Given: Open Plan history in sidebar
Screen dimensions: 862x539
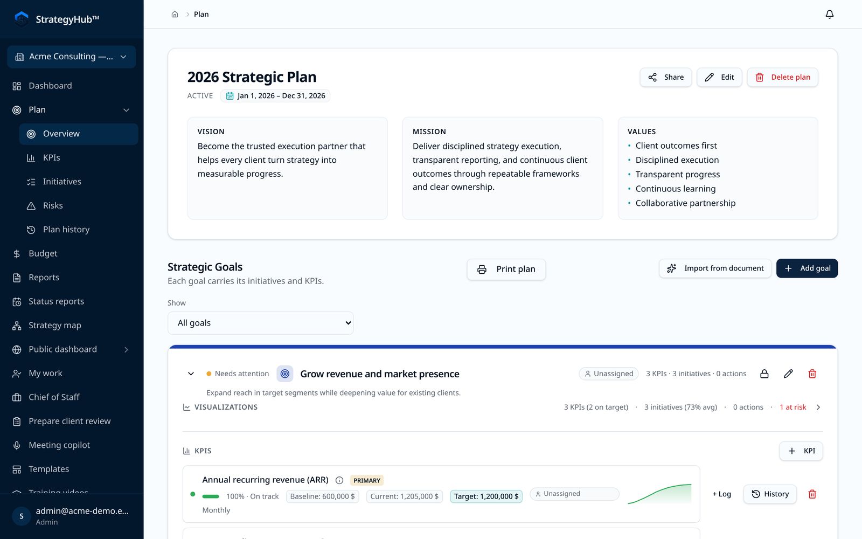Looking at the screenshot, I should pyautogui.click(x=79, y=230).
